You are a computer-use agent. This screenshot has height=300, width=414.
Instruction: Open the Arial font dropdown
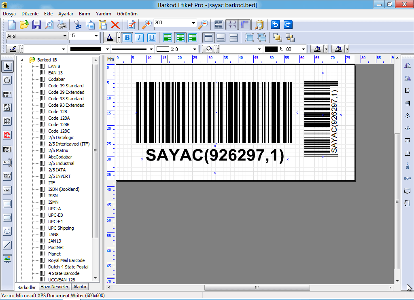[x=65, y=36]
